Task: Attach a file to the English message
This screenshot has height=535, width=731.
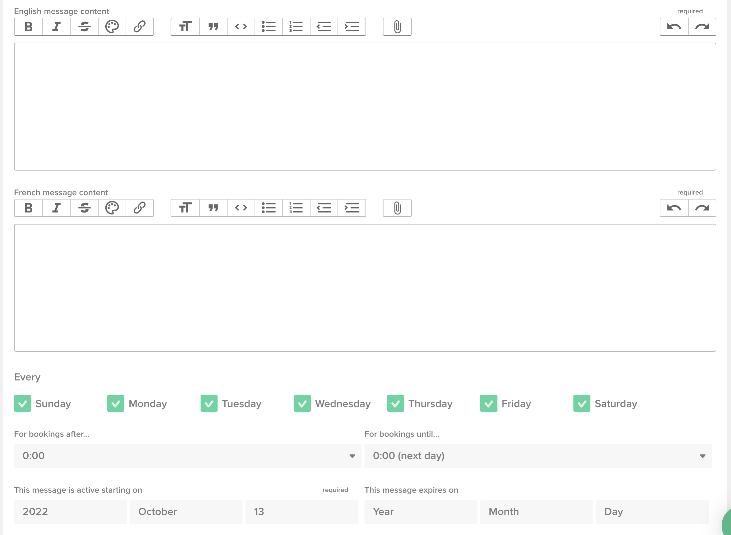Action: [397, 27]
